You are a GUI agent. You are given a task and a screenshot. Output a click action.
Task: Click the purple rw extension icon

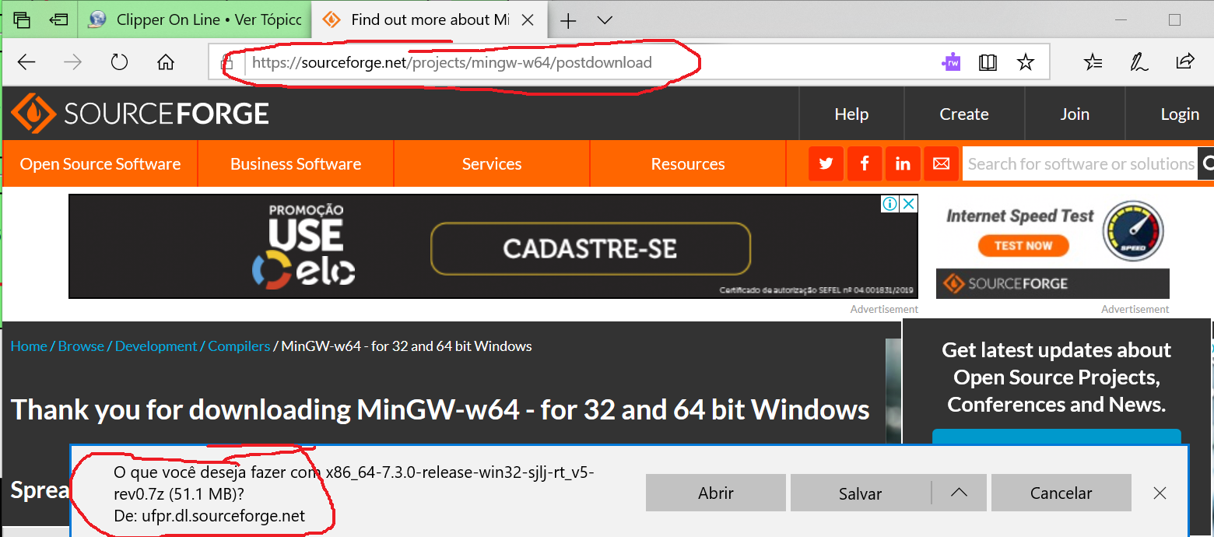951,62
